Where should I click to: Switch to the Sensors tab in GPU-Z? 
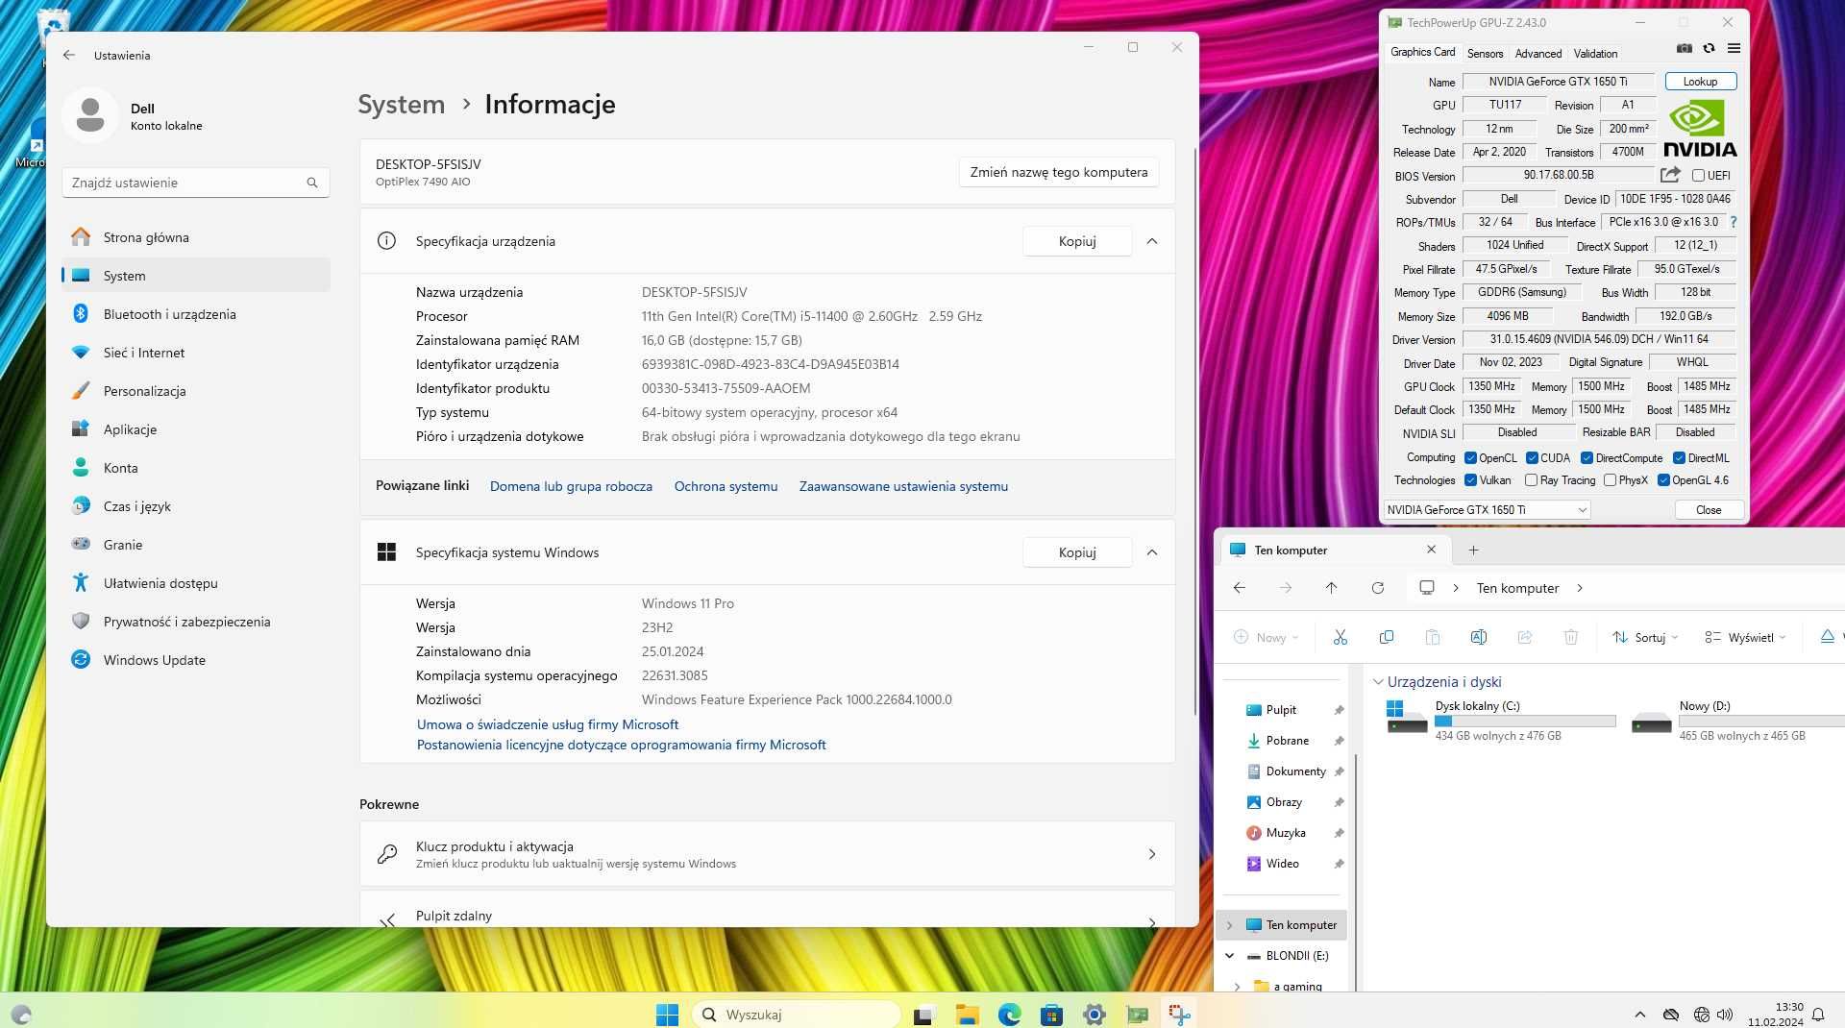[1485, 54]
